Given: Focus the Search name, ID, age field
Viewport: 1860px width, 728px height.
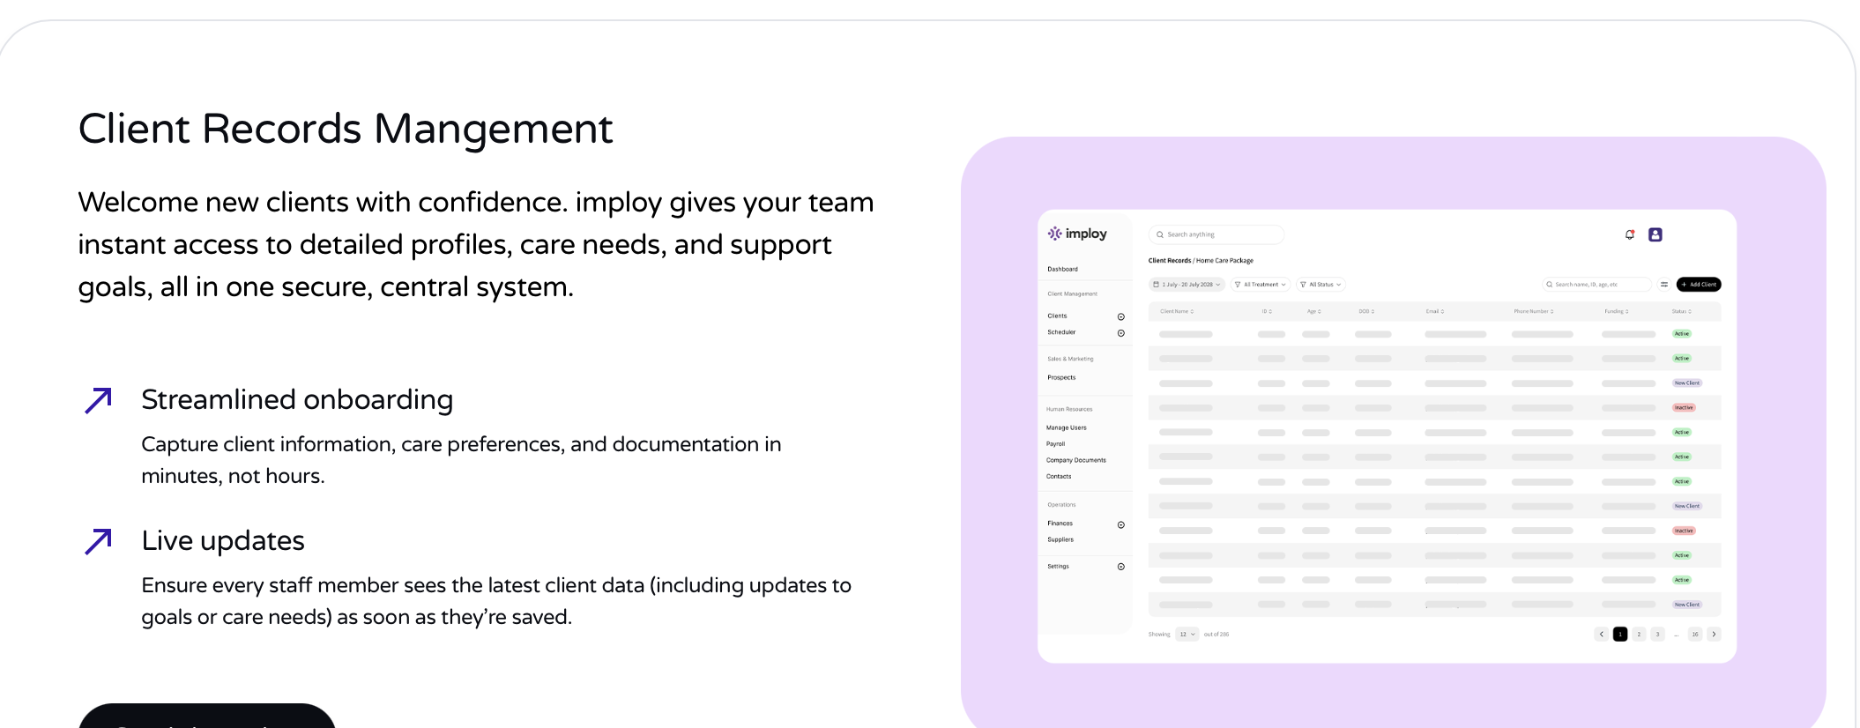Looking at the screenshot, I should 1596,285.
